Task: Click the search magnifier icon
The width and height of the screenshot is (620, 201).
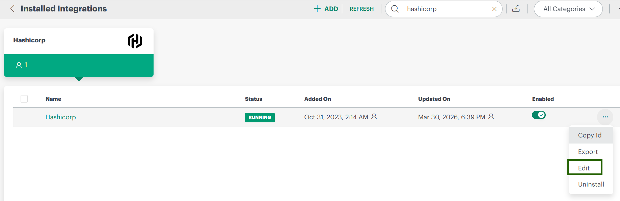Action: 395,9
